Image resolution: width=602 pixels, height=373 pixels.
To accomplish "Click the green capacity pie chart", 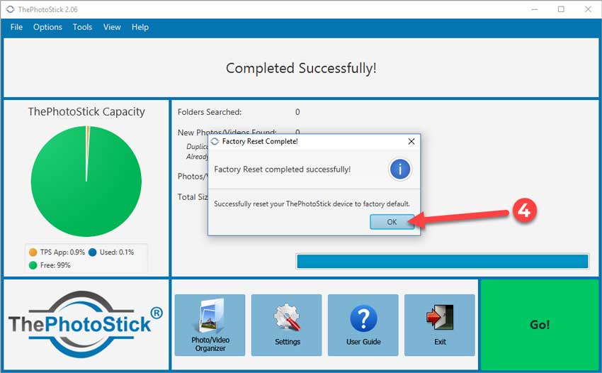I will pos(86,181).
